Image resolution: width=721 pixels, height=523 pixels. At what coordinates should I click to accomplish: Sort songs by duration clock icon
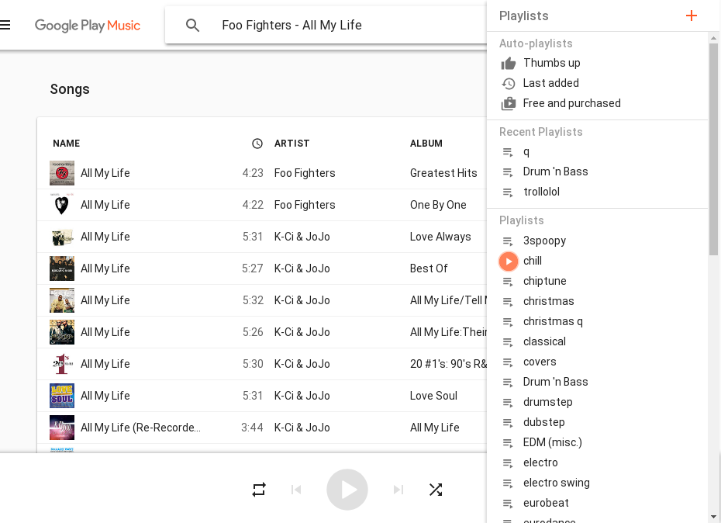(x=257, y=144)
